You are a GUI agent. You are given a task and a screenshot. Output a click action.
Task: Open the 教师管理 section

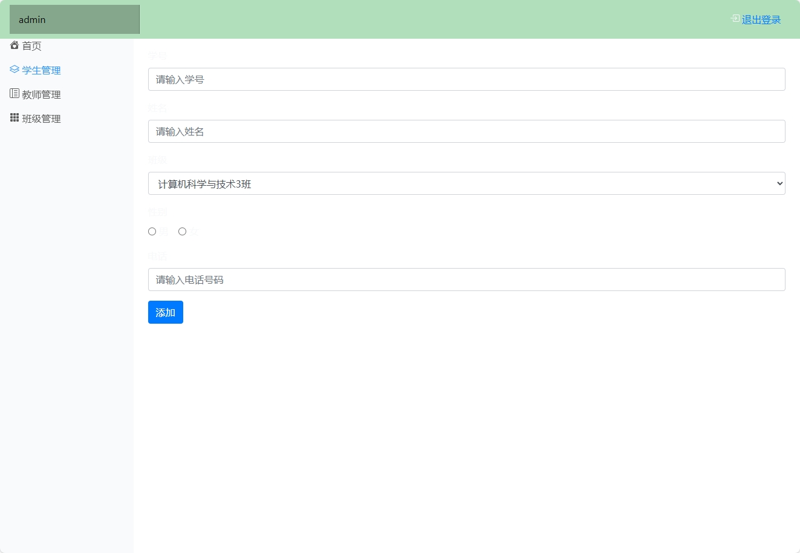pos(41,94)
